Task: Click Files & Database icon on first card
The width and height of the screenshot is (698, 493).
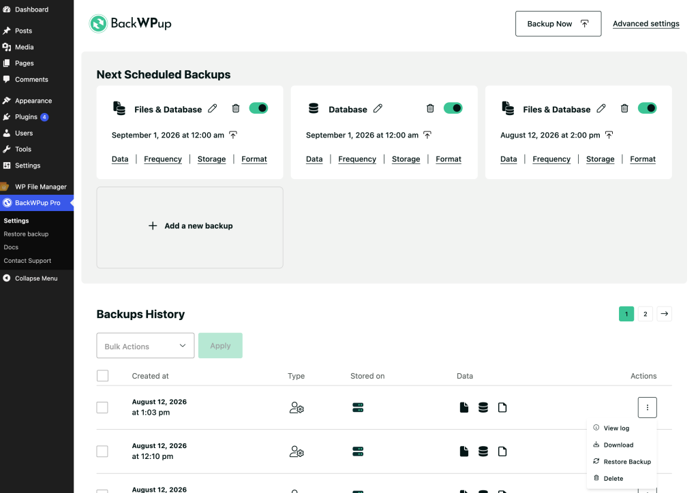Action: [x=119, y=108]
